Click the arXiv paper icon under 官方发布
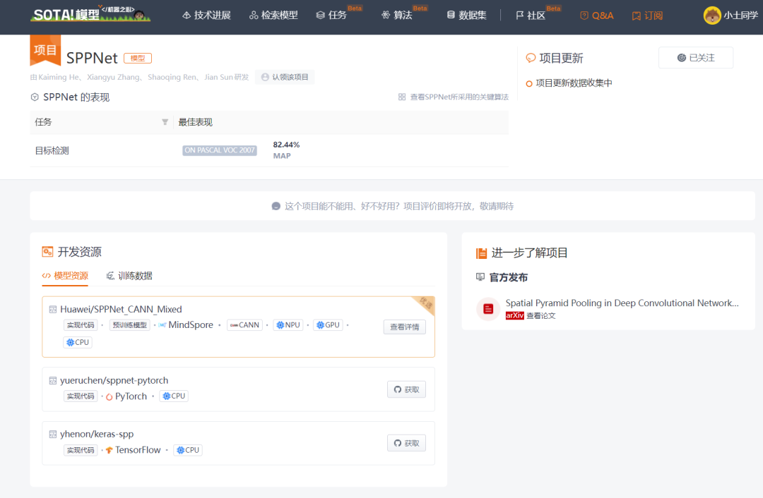Image resolution: width=763 pixels, height=498 pixels. [x=487, y=309]
